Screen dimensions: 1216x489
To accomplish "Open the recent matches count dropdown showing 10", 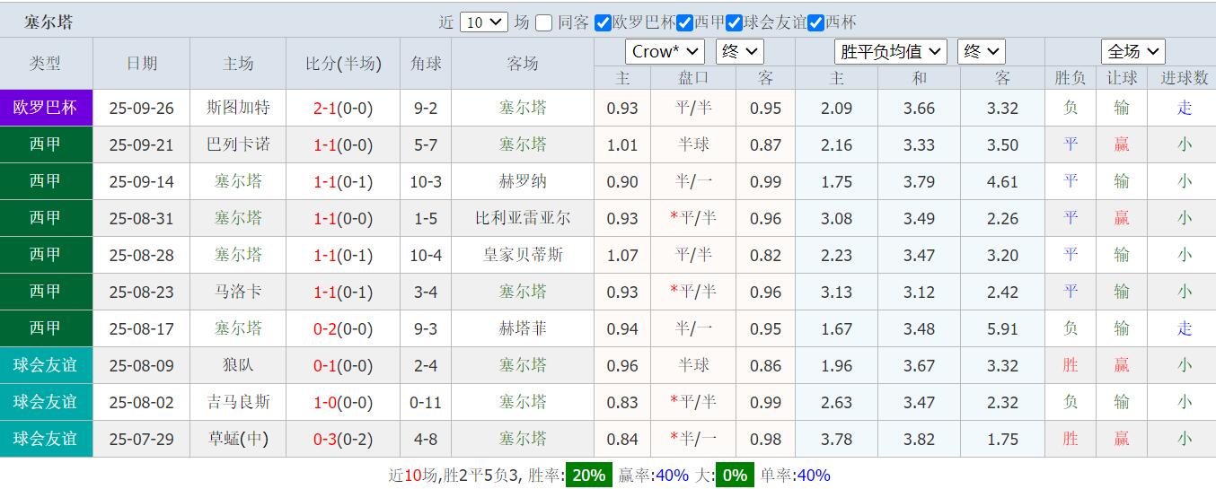I will (483, 22).
